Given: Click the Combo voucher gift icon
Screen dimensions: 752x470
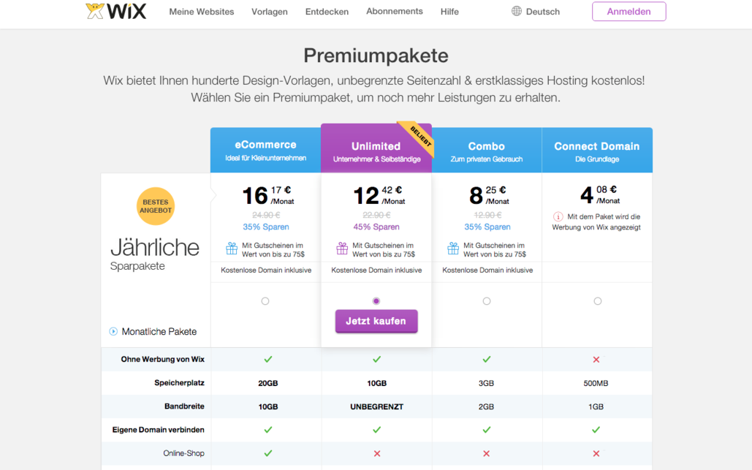Looking at the screenshot, I should [453, 249].
